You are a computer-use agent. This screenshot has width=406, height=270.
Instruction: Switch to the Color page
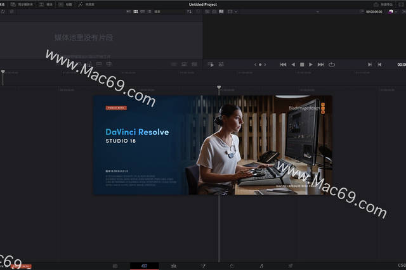point(232,266)
